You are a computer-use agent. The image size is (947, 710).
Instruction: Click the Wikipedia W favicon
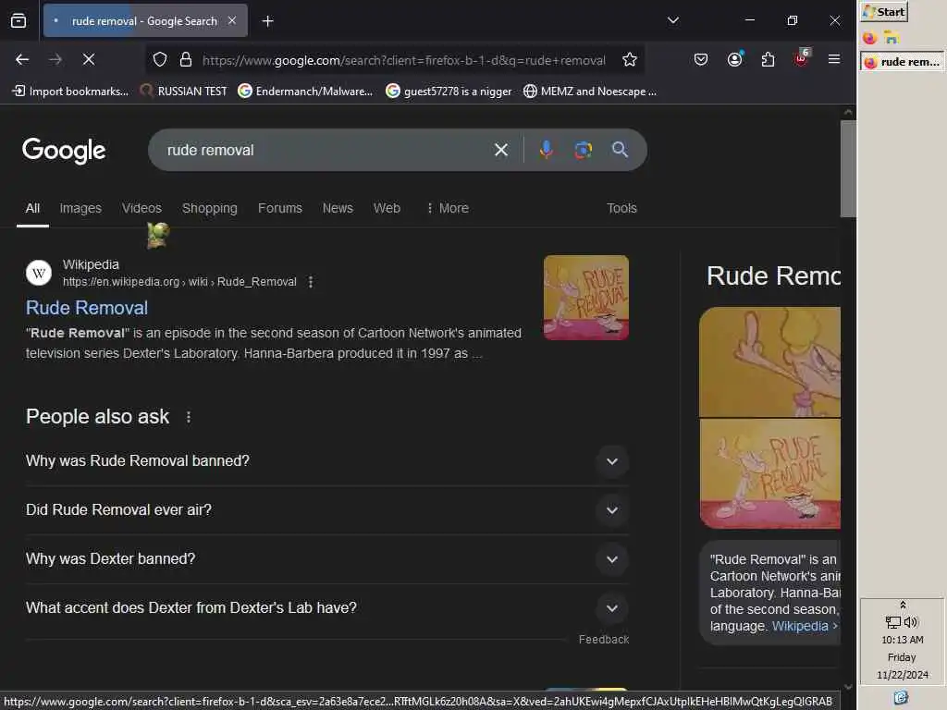click(39, 273)
